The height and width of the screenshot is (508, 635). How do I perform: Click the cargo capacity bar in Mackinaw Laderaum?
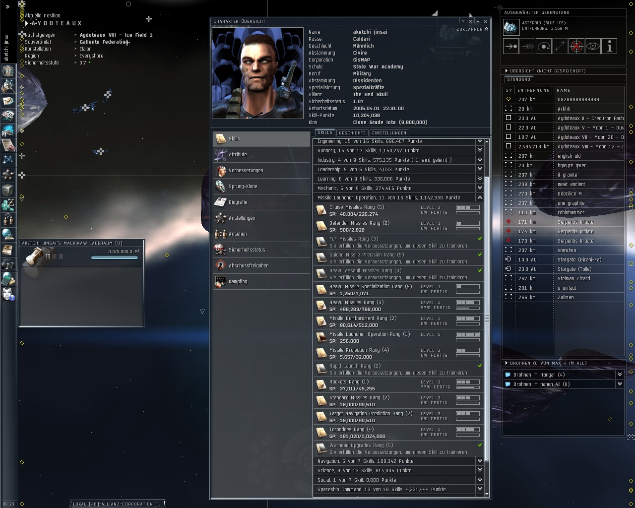[x=115, y=257]
